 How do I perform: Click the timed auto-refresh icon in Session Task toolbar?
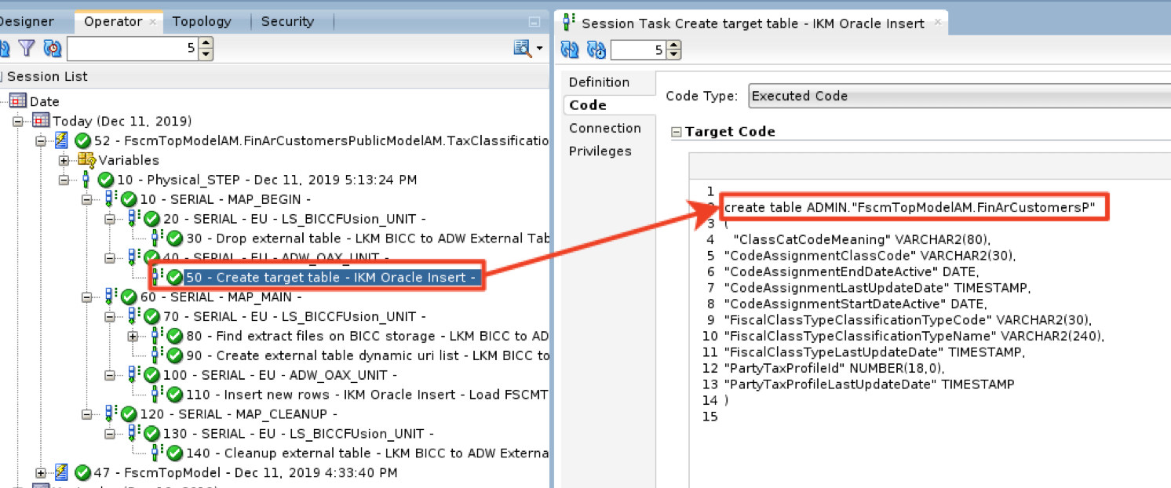[596, 50]
